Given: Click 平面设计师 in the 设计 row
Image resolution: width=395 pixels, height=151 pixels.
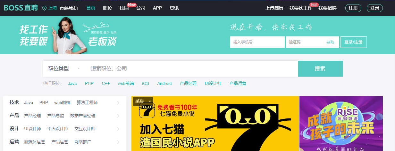Looking at the screenshot, I should 58,129.
